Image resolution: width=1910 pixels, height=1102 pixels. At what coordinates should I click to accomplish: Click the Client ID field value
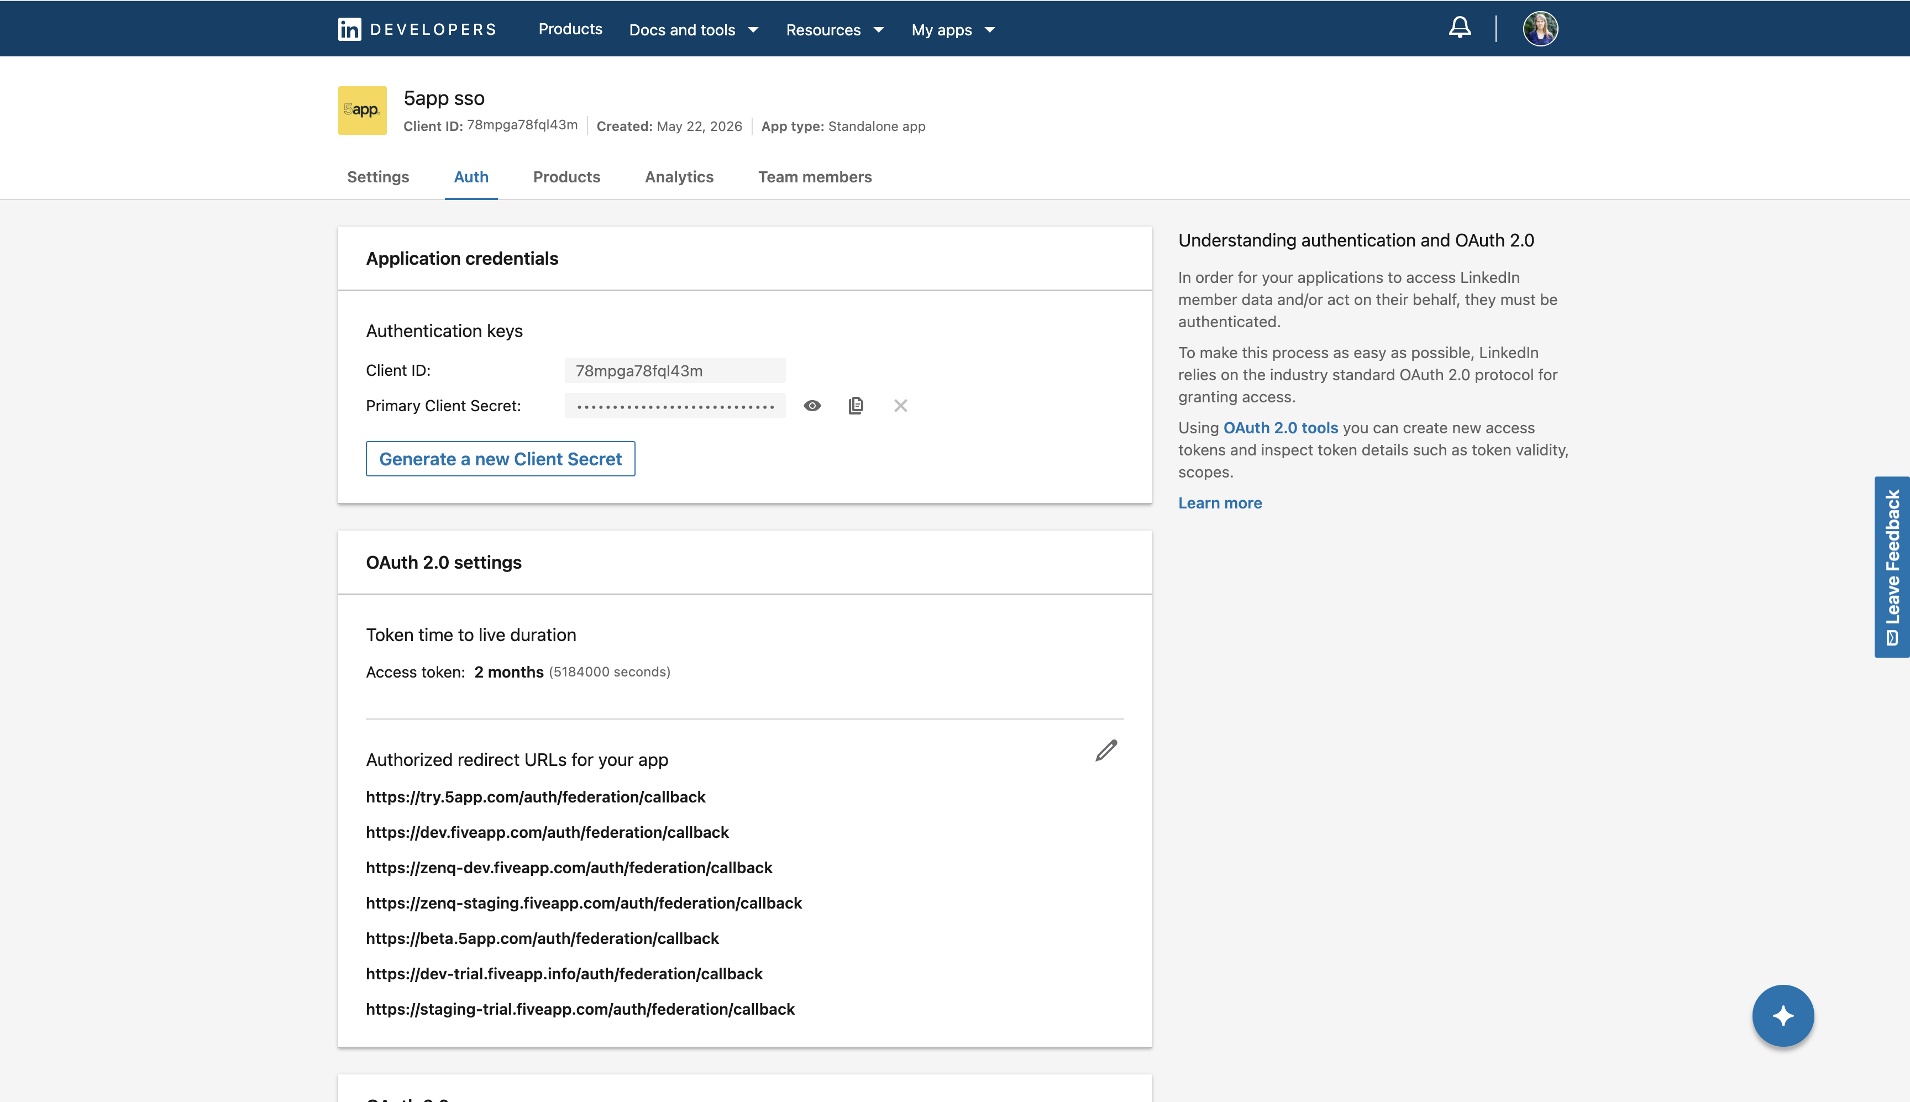click(x=675, y=371)
